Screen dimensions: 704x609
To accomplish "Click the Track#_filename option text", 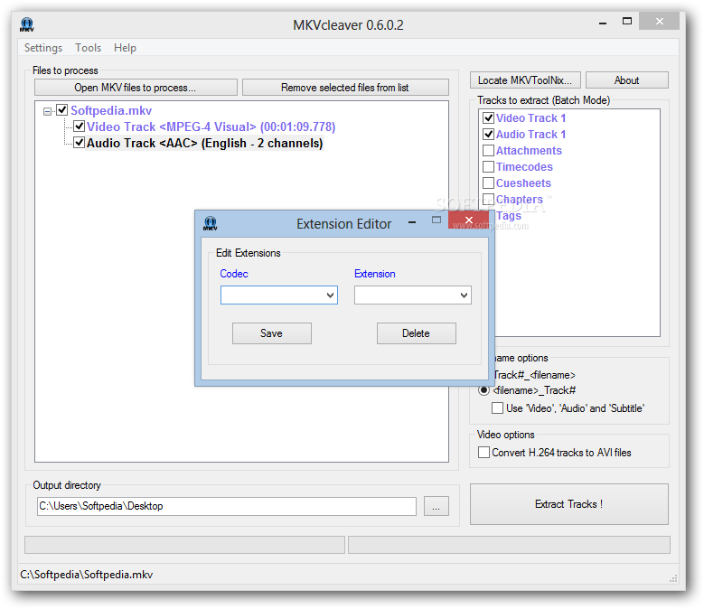I will coord(535,375).
